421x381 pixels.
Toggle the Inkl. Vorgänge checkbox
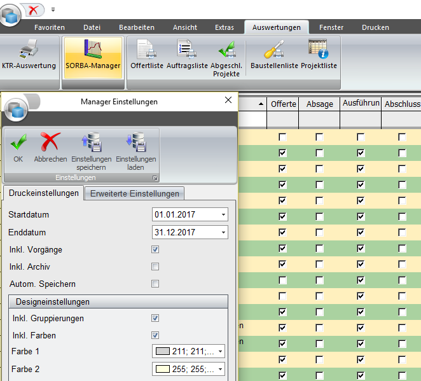(x=155, y=249)
